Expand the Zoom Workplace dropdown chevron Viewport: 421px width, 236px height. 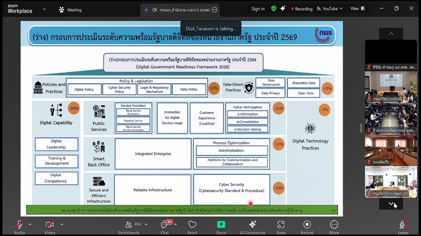click(x=44, y=10)
